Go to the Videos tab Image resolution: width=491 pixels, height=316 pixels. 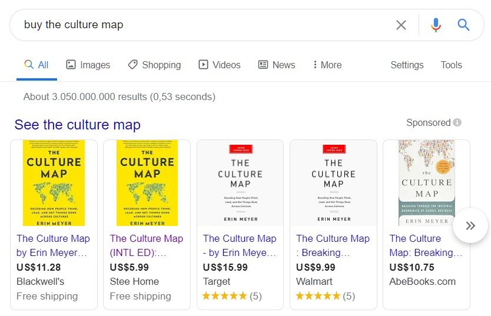pyautogui.click(x=220, y=65)
